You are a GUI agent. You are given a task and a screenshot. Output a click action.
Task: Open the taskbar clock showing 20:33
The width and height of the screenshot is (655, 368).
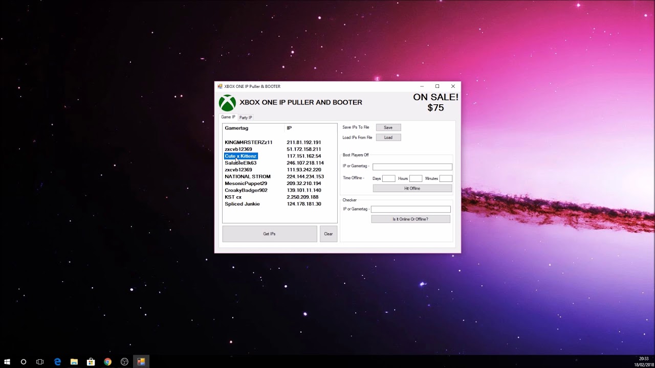643,362
